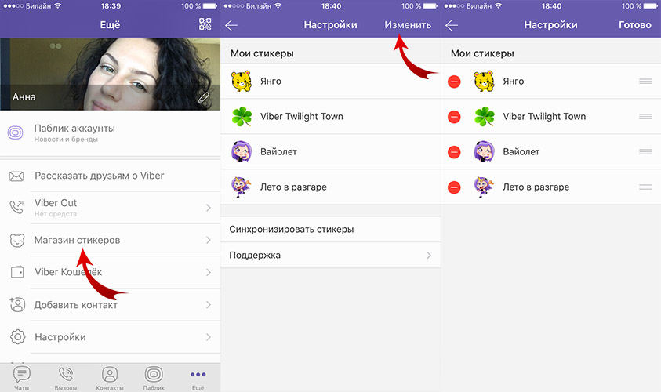Tap the clover icon in the right edit list
The image size is (661, 392).
(x=484, y=117)
